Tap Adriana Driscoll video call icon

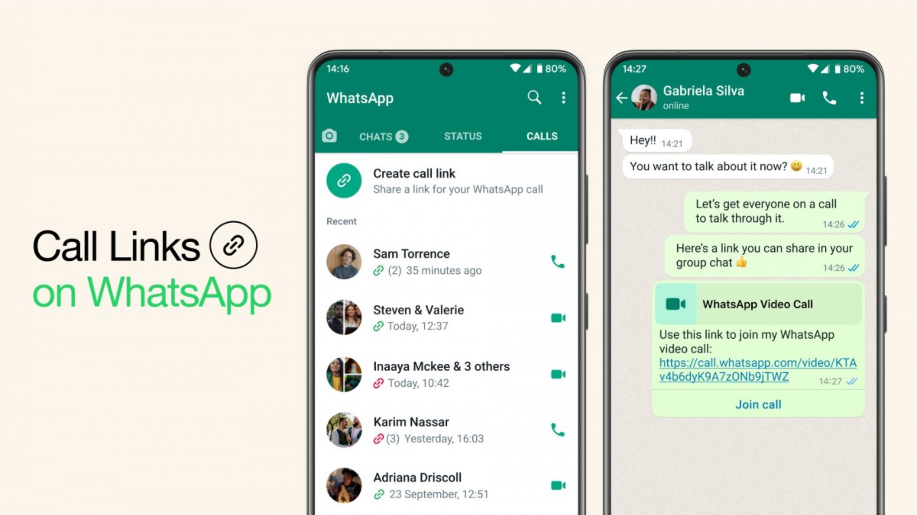coord(557,485)
